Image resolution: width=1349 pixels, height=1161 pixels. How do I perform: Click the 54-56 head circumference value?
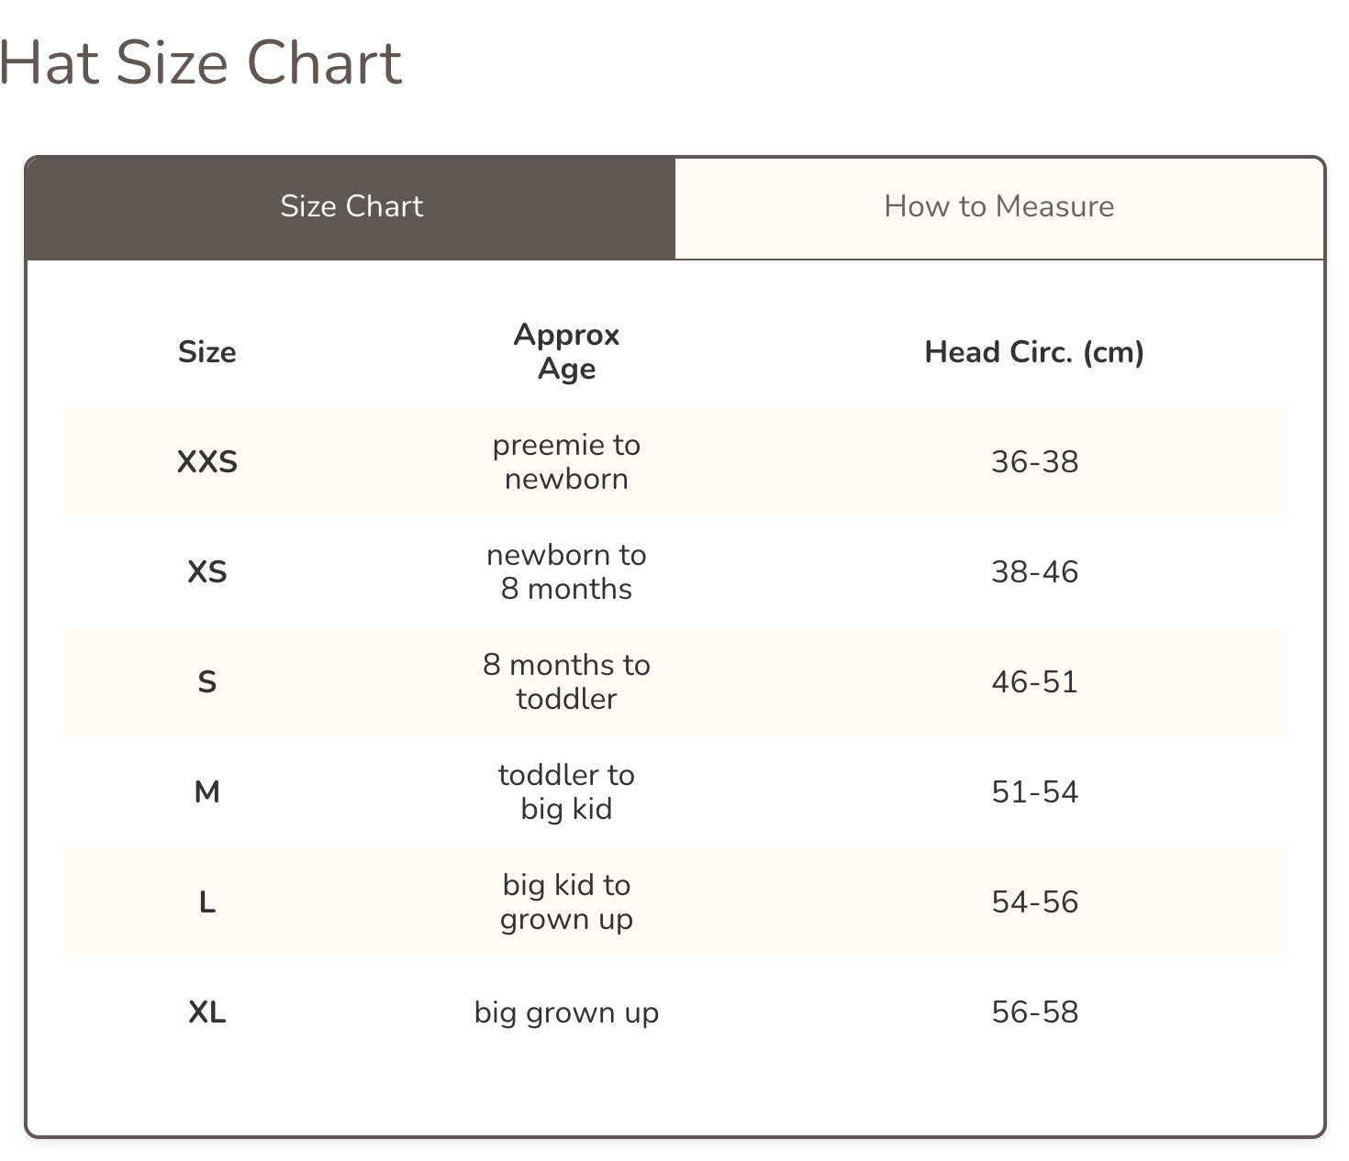pos(1034,902)
